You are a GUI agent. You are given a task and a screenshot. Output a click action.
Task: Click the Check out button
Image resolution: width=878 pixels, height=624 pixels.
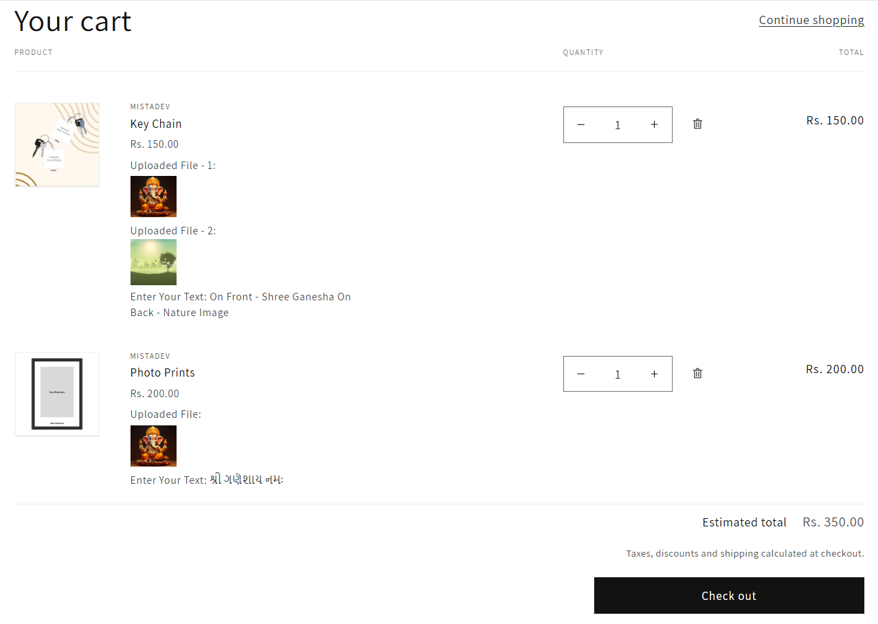729,596
